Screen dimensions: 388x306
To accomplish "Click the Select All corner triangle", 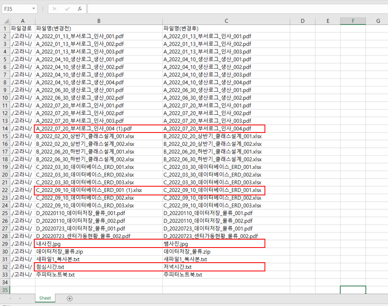I will pyautogui.click(x=6, y=21).
